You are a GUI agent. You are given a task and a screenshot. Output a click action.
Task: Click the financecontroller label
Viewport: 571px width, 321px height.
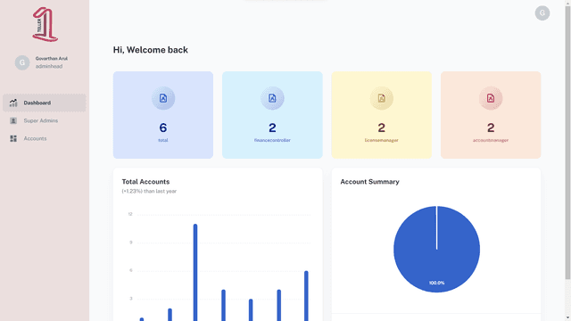[272, 140]
